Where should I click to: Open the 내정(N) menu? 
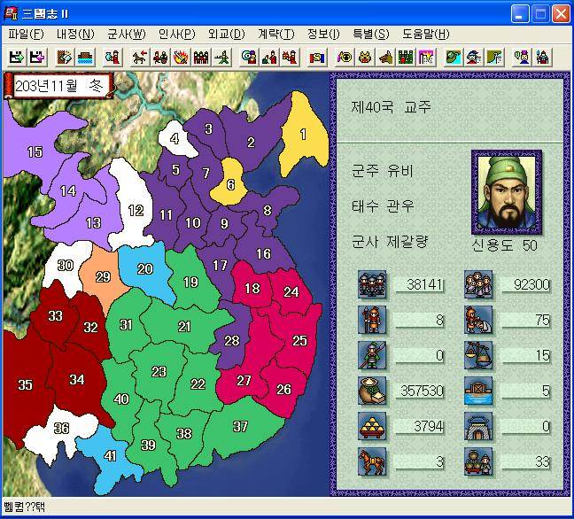coord(75,34)
